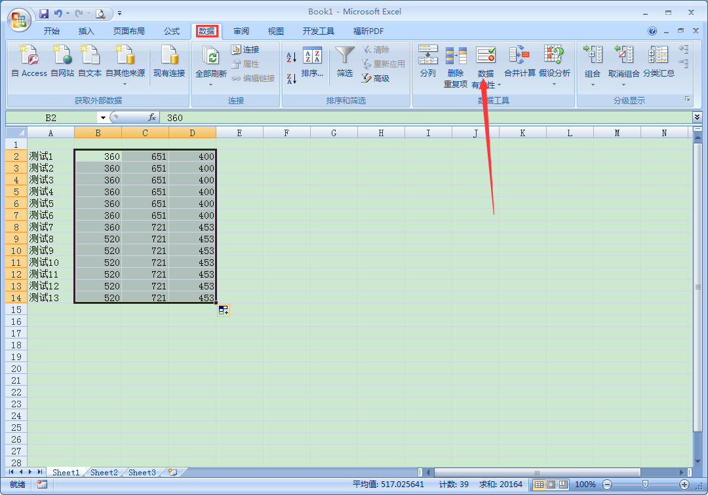Expand the 假设分析 (What-If Analysis) dropdown
The image size is (708, 495).
554,84
